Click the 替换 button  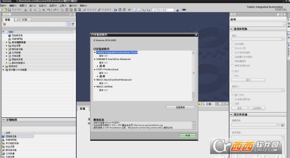(240, 108)
